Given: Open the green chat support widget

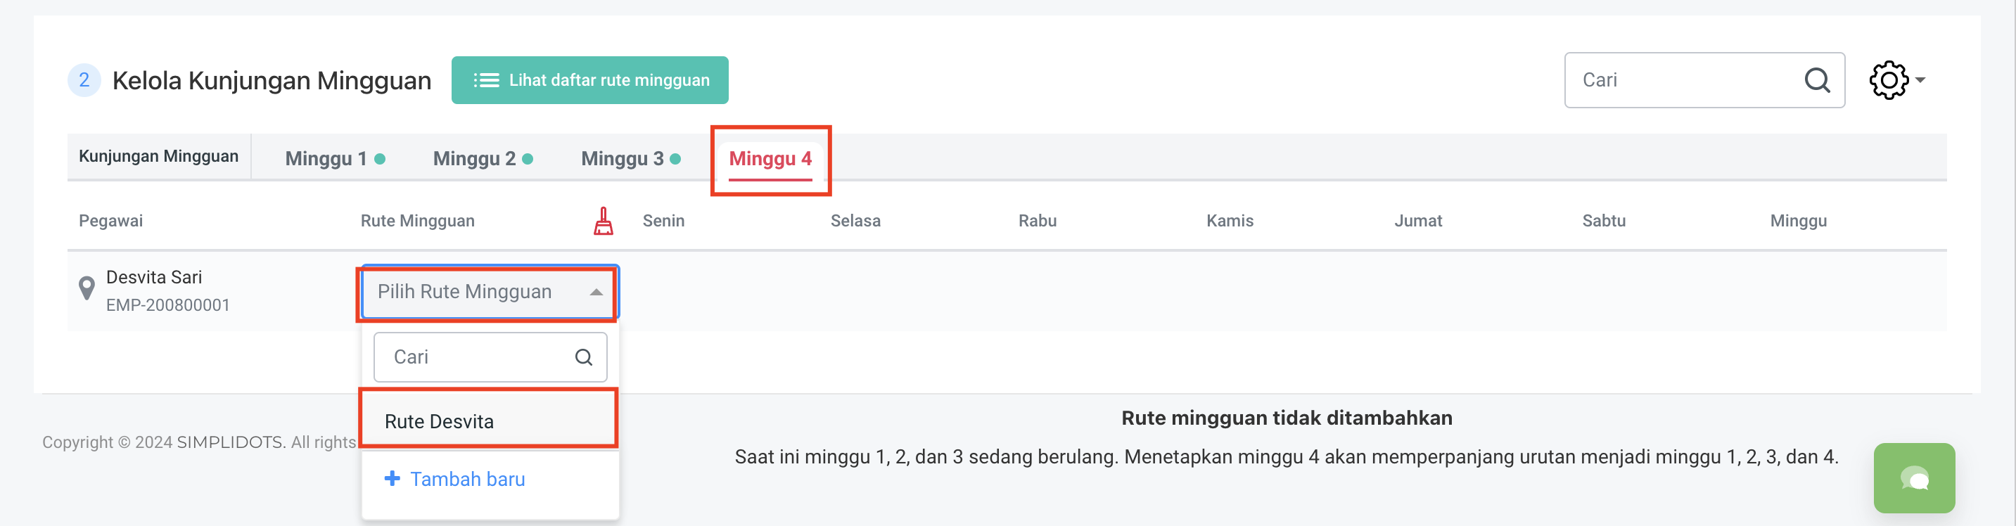Looking at the screenshot, I should point(1913,478).
